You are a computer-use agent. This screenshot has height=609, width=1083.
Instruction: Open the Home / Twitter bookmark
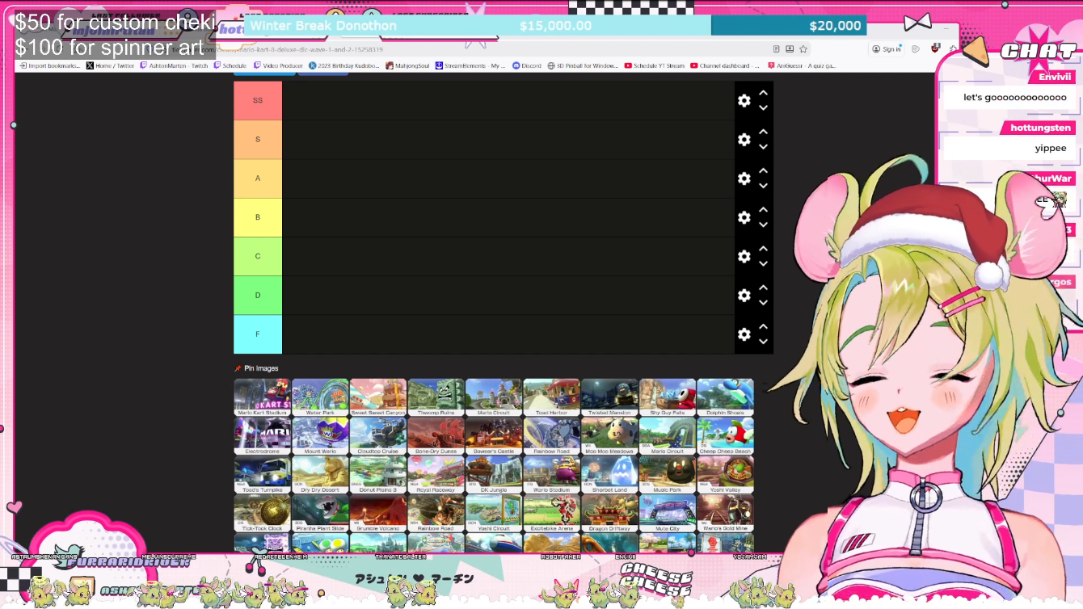[x=110, y=65]
